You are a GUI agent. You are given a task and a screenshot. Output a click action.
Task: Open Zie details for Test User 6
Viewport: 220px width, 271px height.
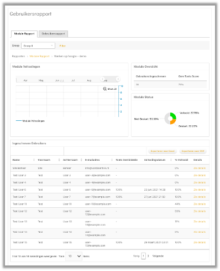point(200,190)
